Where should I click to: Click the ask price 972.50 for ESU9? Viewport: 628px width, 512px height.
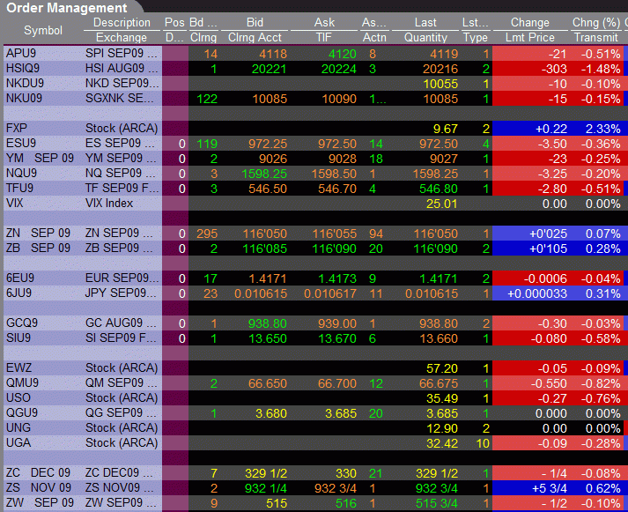coord(337,144)
